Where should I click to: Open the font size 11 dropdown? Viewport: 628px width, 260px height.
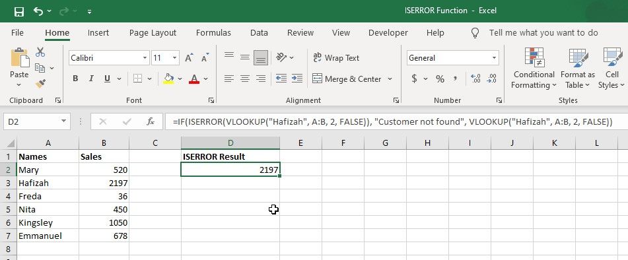point(174,58)
